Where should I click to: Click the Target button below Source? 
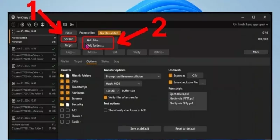click(x=69, y=45)
